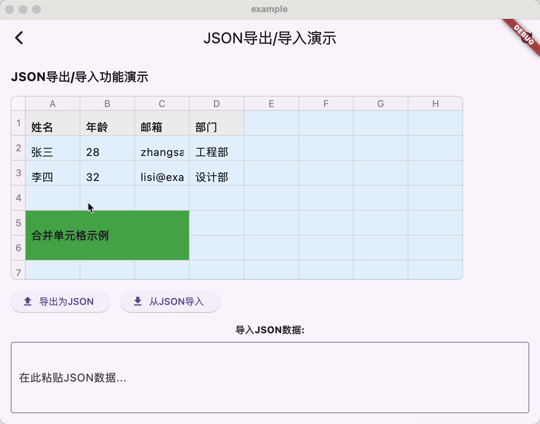
Task: Click row number 7
Action: pos(18,271)
